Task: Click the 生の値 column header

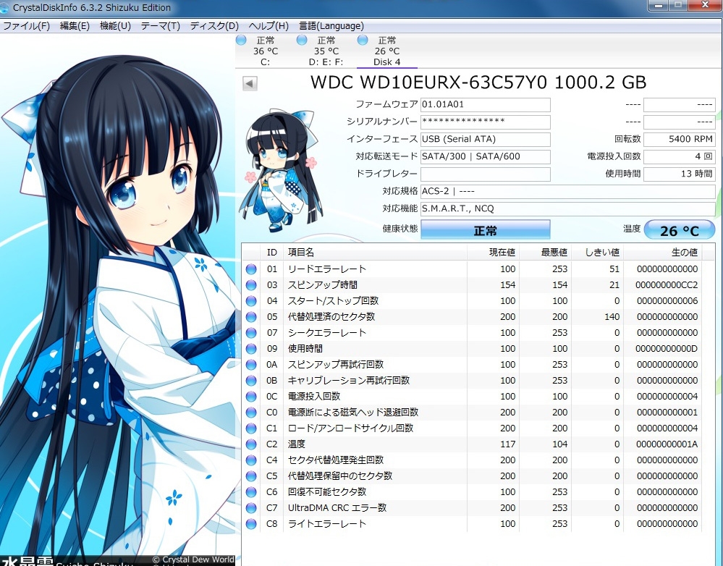Action: click(x=663, y=253)
